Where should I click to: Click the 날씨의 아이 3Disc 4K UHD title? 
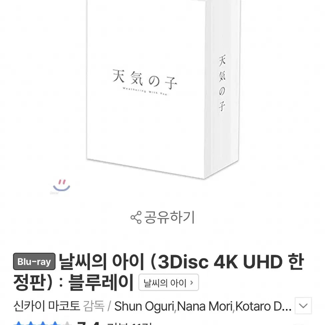[159, 272]
